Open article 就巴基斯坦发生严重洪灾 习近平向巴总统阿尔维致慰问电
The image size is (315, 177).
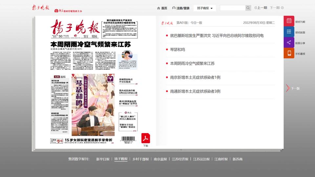point(217,35)
